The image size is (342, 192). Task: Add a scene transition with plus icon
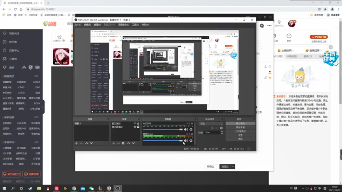[212, 128]
